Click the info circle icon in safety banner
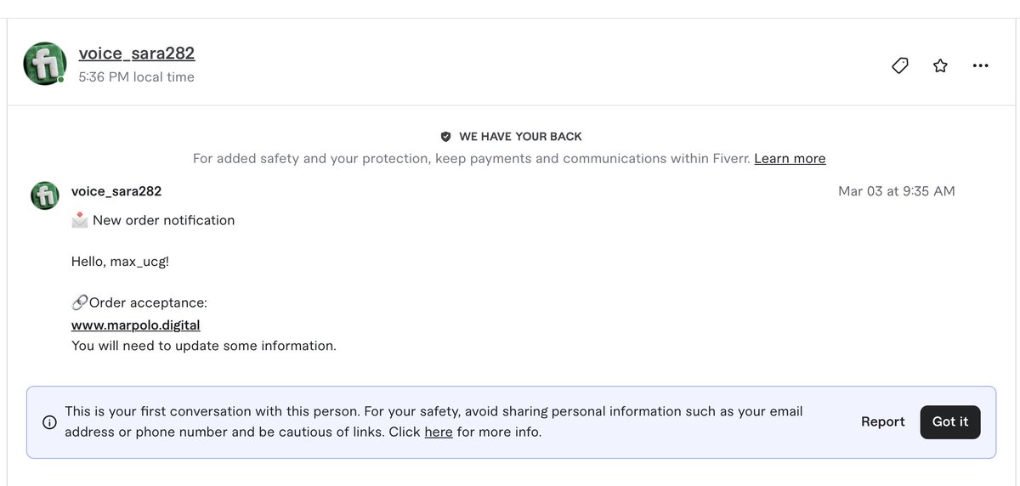The height and width of the screenshot is (486, 1020). pyautogui.click(x=50, y=422)
